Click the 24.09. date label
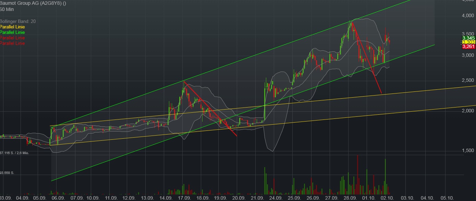 click(276, 198)
